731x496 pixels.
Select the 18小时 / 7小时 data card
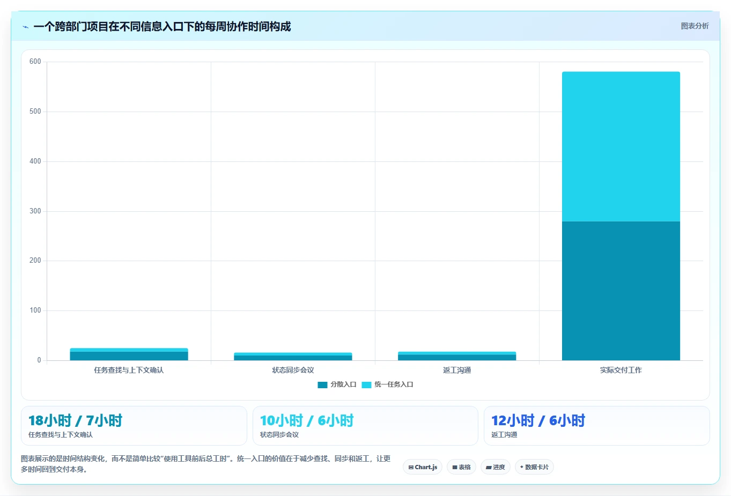(x=134, y=426)
